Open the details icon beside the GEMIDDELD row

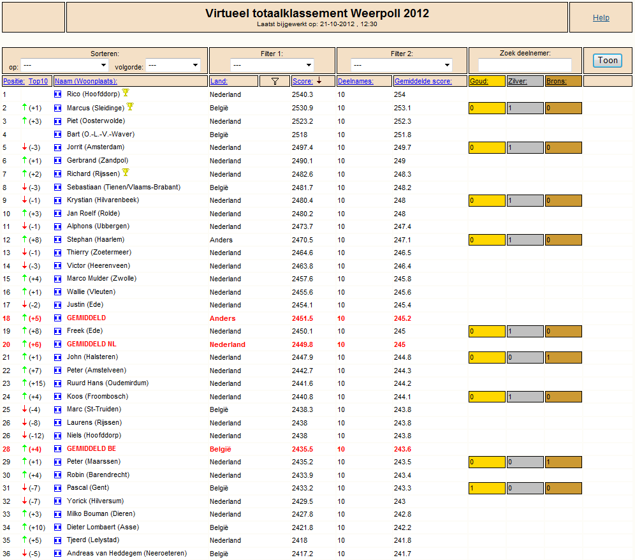(x=57, y=318)
